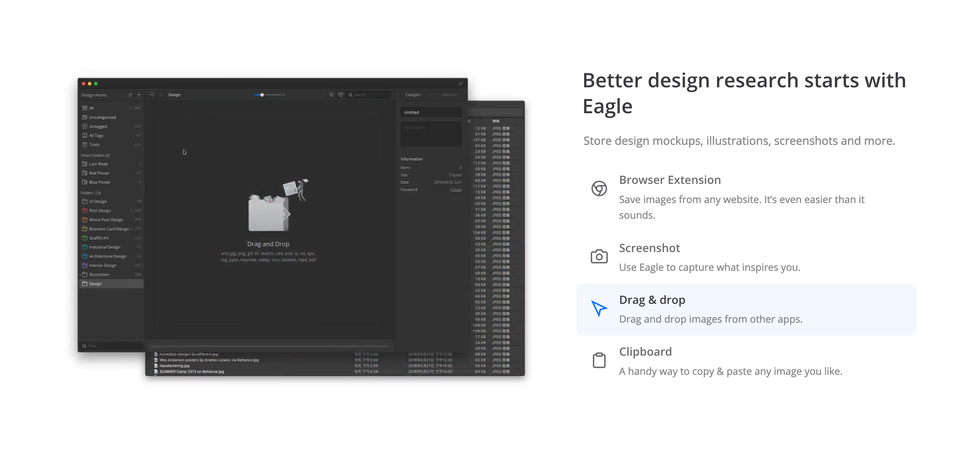The width and height of the screenshot is (953, 454).
Task: Open the Red Poster smart folder
Action: coord(111,173)
